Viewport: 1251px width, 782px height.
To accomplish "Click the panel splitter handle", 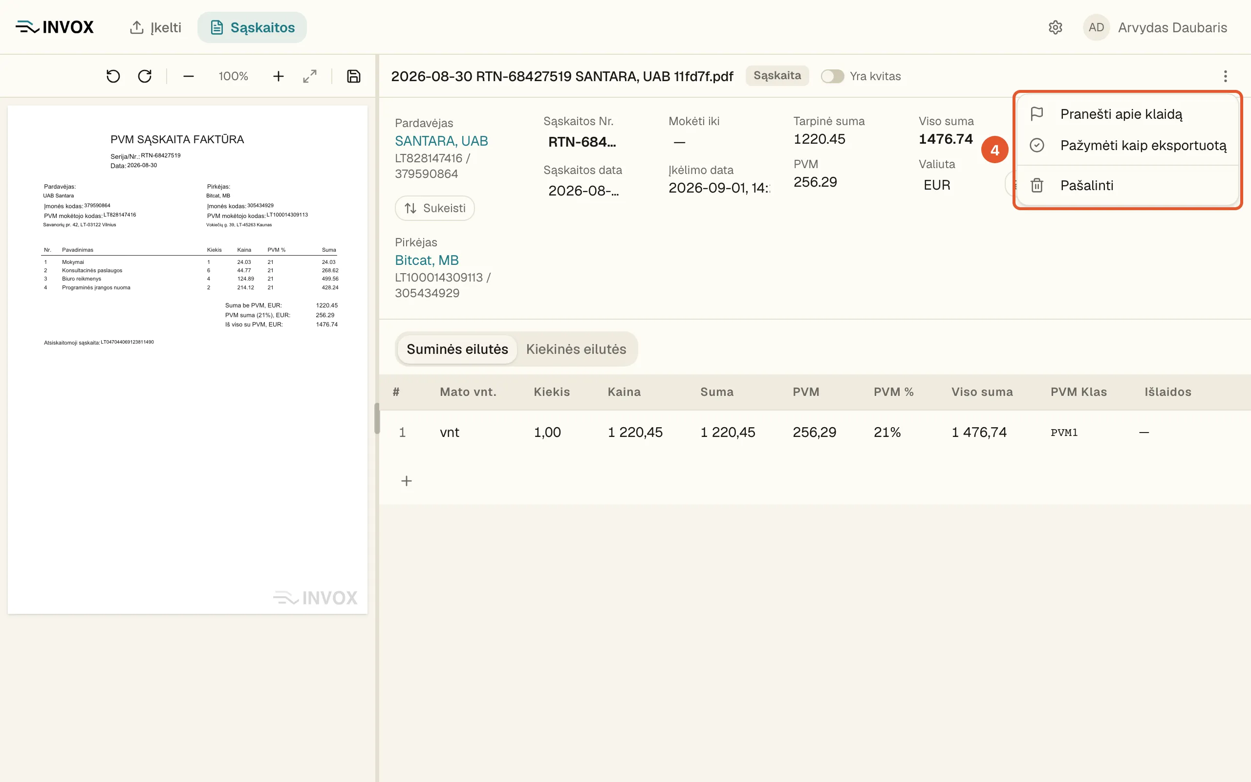I will coord(377,418).
